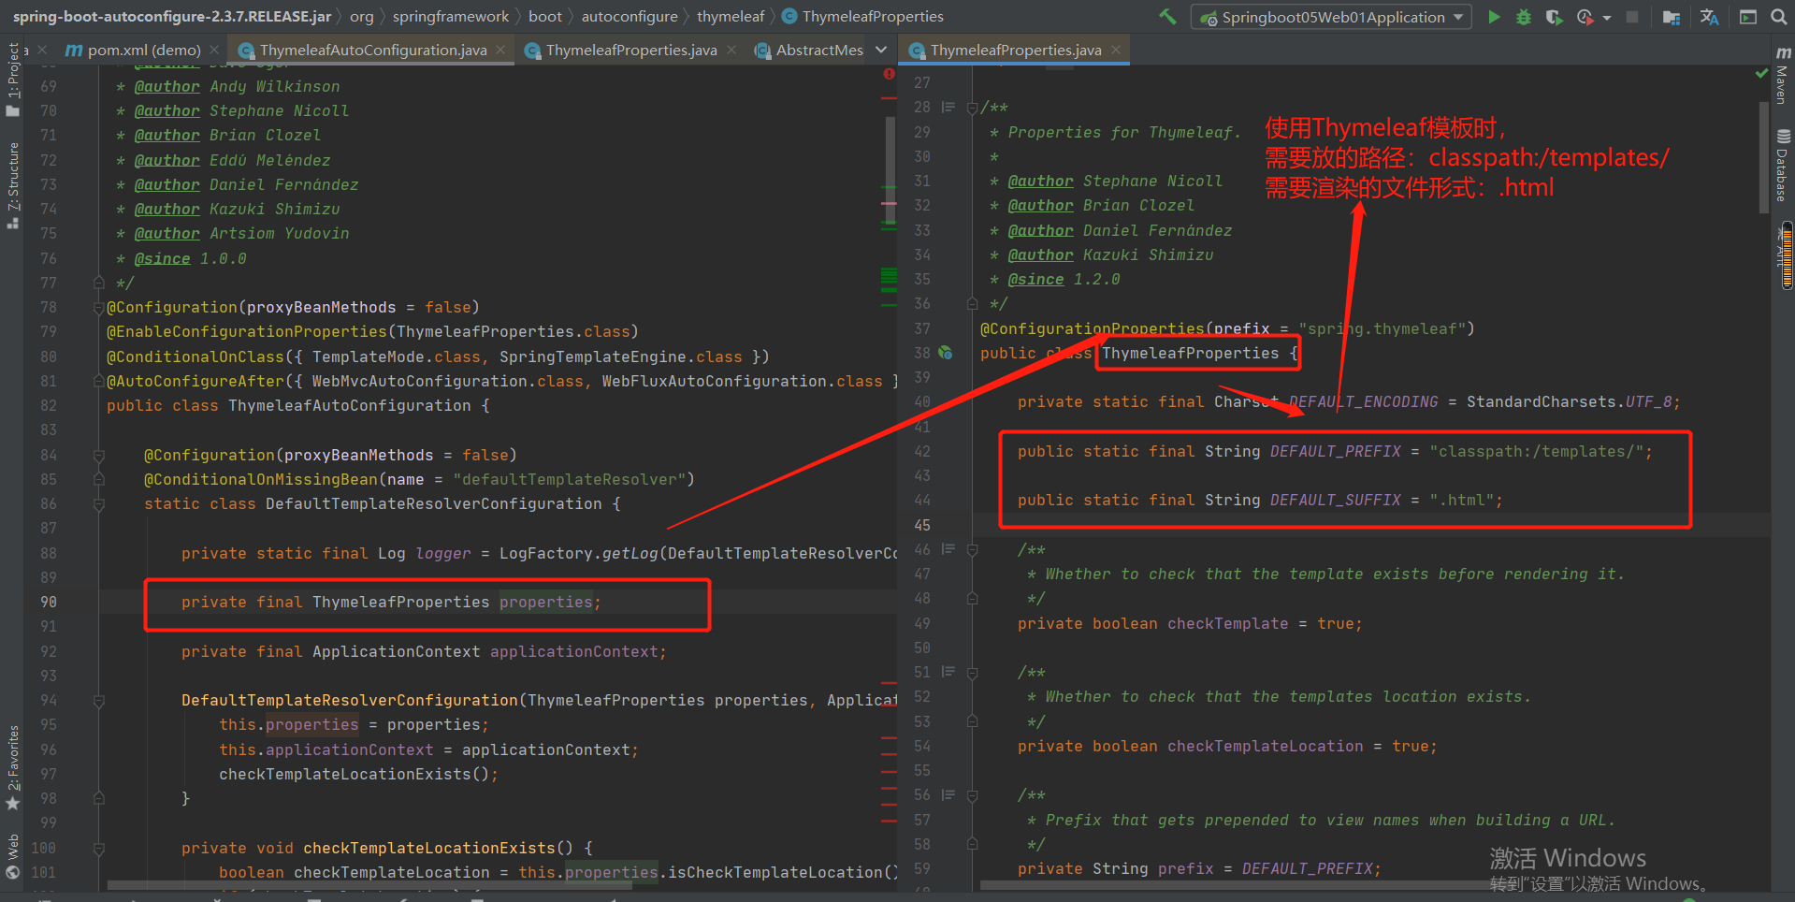Image resolution: width=1795 pixels, height=902 pixels.
Task: Click @author link for Andy Wilkinson
Action: [x=167, y=86]
